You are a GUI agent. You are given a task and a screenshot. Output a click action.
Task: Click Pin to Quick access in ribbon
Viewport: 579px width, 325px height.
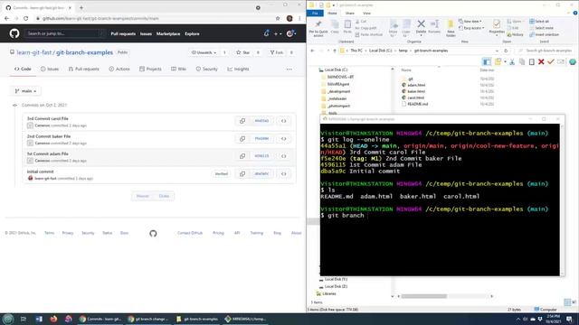(x=318, y=28)
